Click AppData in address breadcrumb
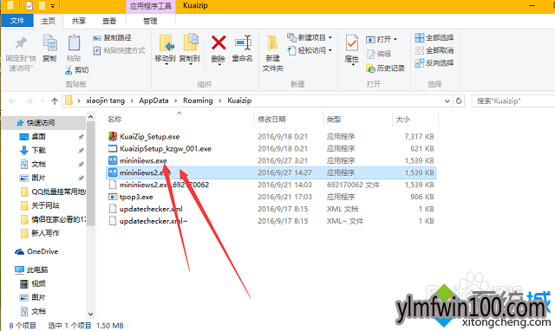 pos(153,101)
